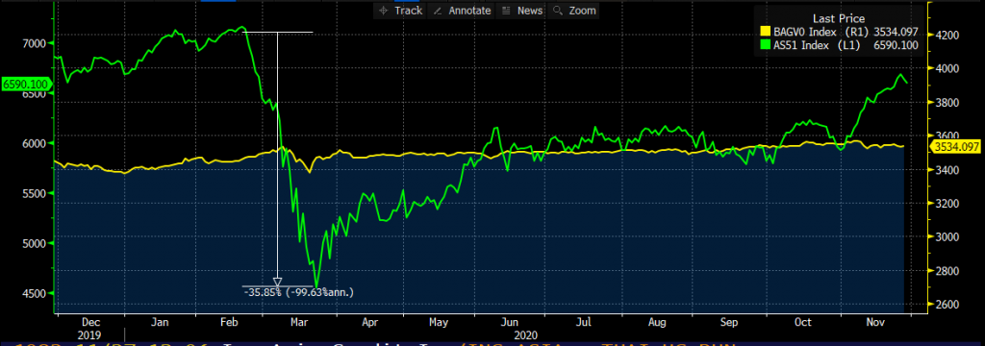Click legend value '6590.100'

[897, 44]
